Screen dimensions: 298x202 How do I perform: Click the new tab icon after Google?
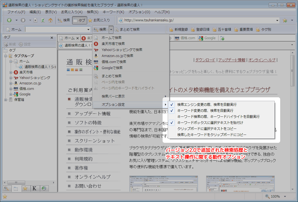tap(222, 38)
